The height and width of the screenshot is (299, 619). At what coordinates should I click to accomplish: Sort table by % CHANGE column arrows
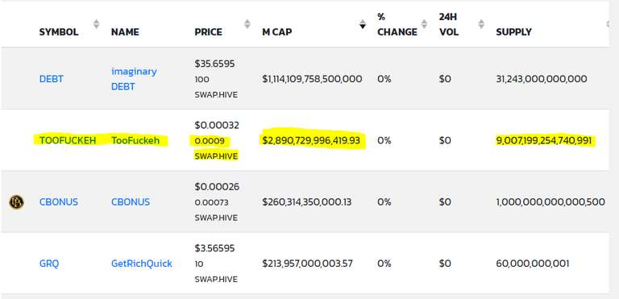425,23
